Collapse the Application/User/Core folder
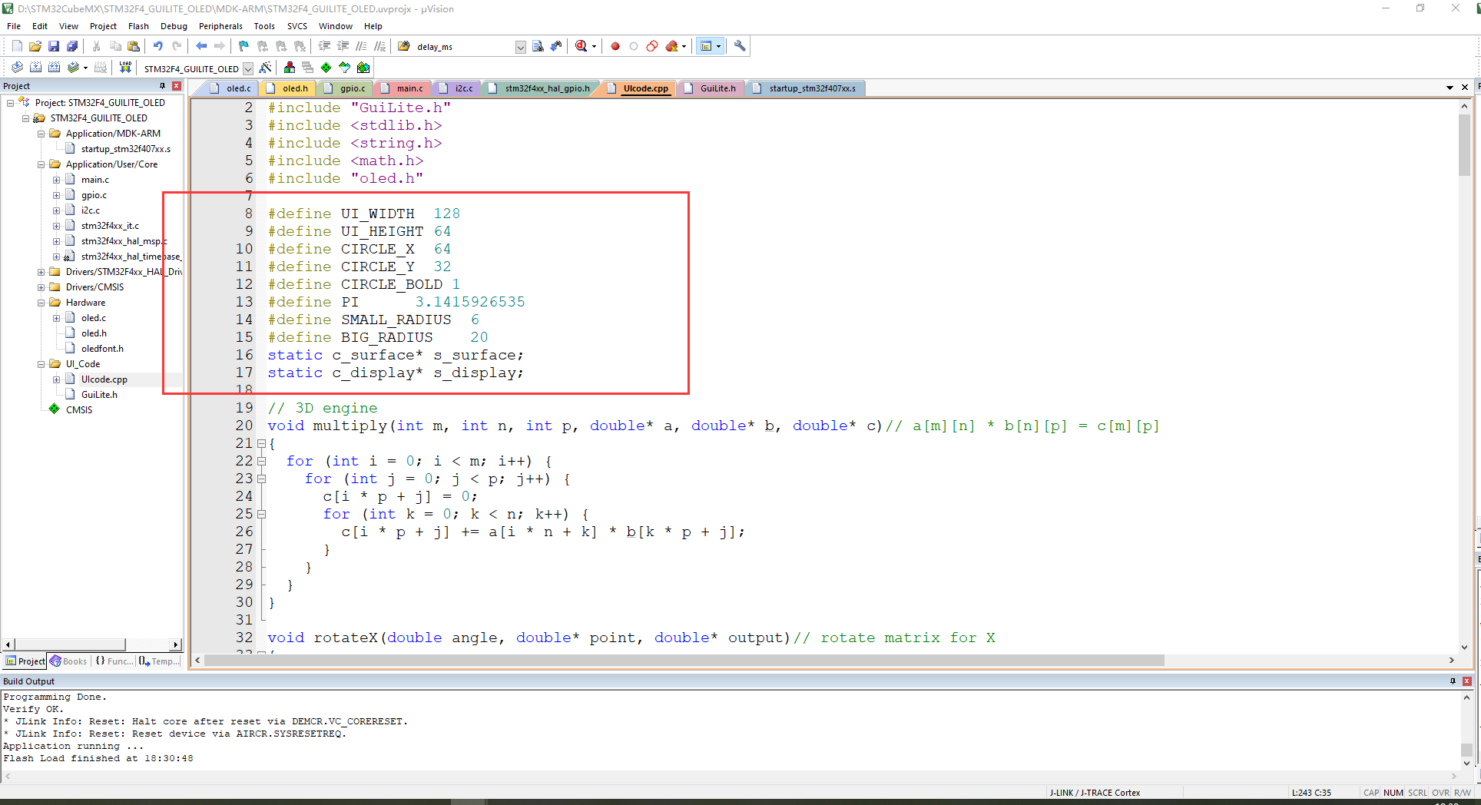1481x805 pixels. (x=41, y=164)
